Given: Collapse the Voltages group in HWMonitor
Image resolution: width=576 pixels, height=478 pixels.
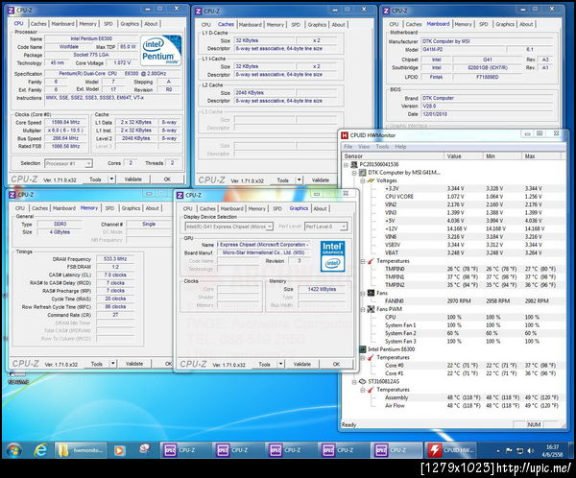Looking at the screenshot, I should [363, 180].
